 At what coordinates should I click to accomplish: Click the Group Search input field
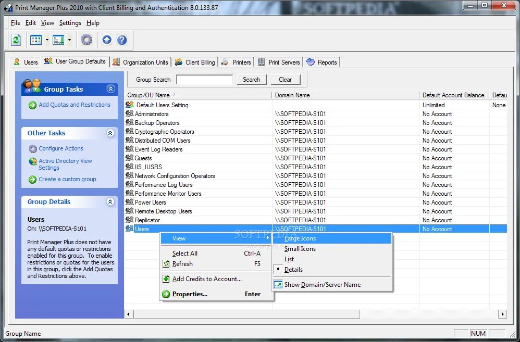pyautogui.click(x=205, y=80)
